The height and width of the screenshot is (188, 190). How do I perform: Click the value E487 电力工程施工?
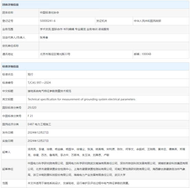point(39,124)
